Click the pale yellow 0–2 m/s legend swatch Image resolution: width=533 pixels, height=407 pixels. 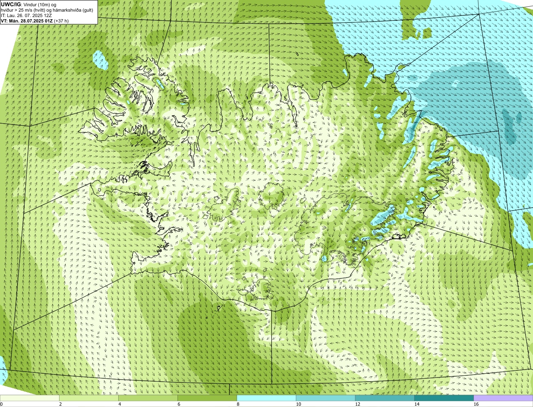pos(30,398)
